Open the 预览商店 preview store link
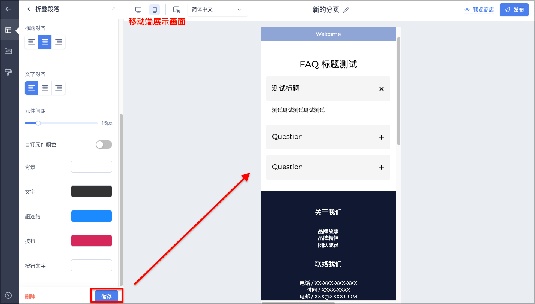535x304 pixels. (x=479, y=10)
